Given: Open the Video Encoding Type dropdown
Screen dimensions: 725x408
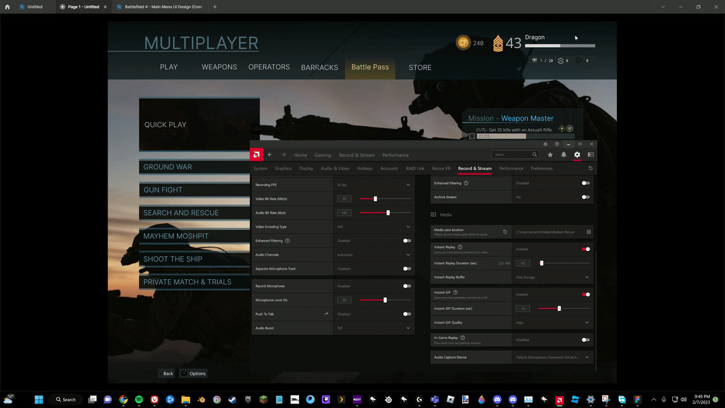Looking at the screenshot, I should [407, 226].
